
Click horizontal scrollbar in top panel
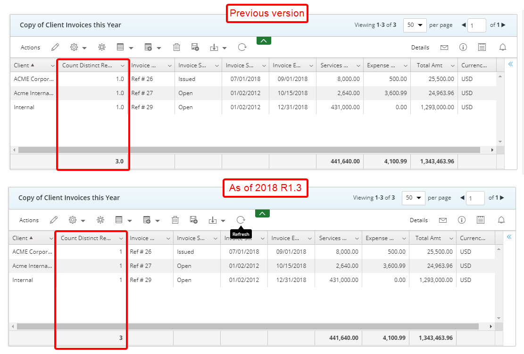(x=249, y=150)
